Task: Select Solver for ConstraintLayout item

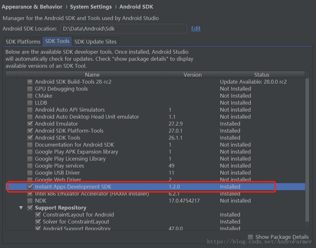Action: (x=76, y=222)
